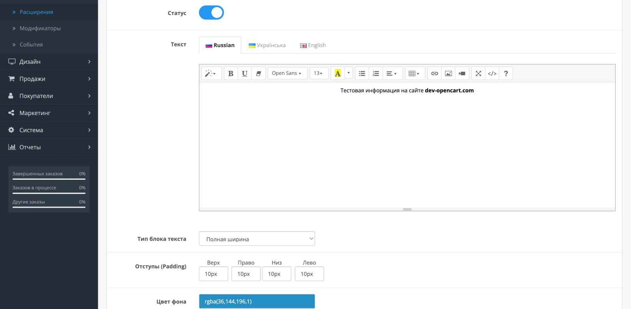The height and width of the screenshot is (309, 631).
Task: Expand the Дизайн sidebar menu
Action: [x=49, y=61]
